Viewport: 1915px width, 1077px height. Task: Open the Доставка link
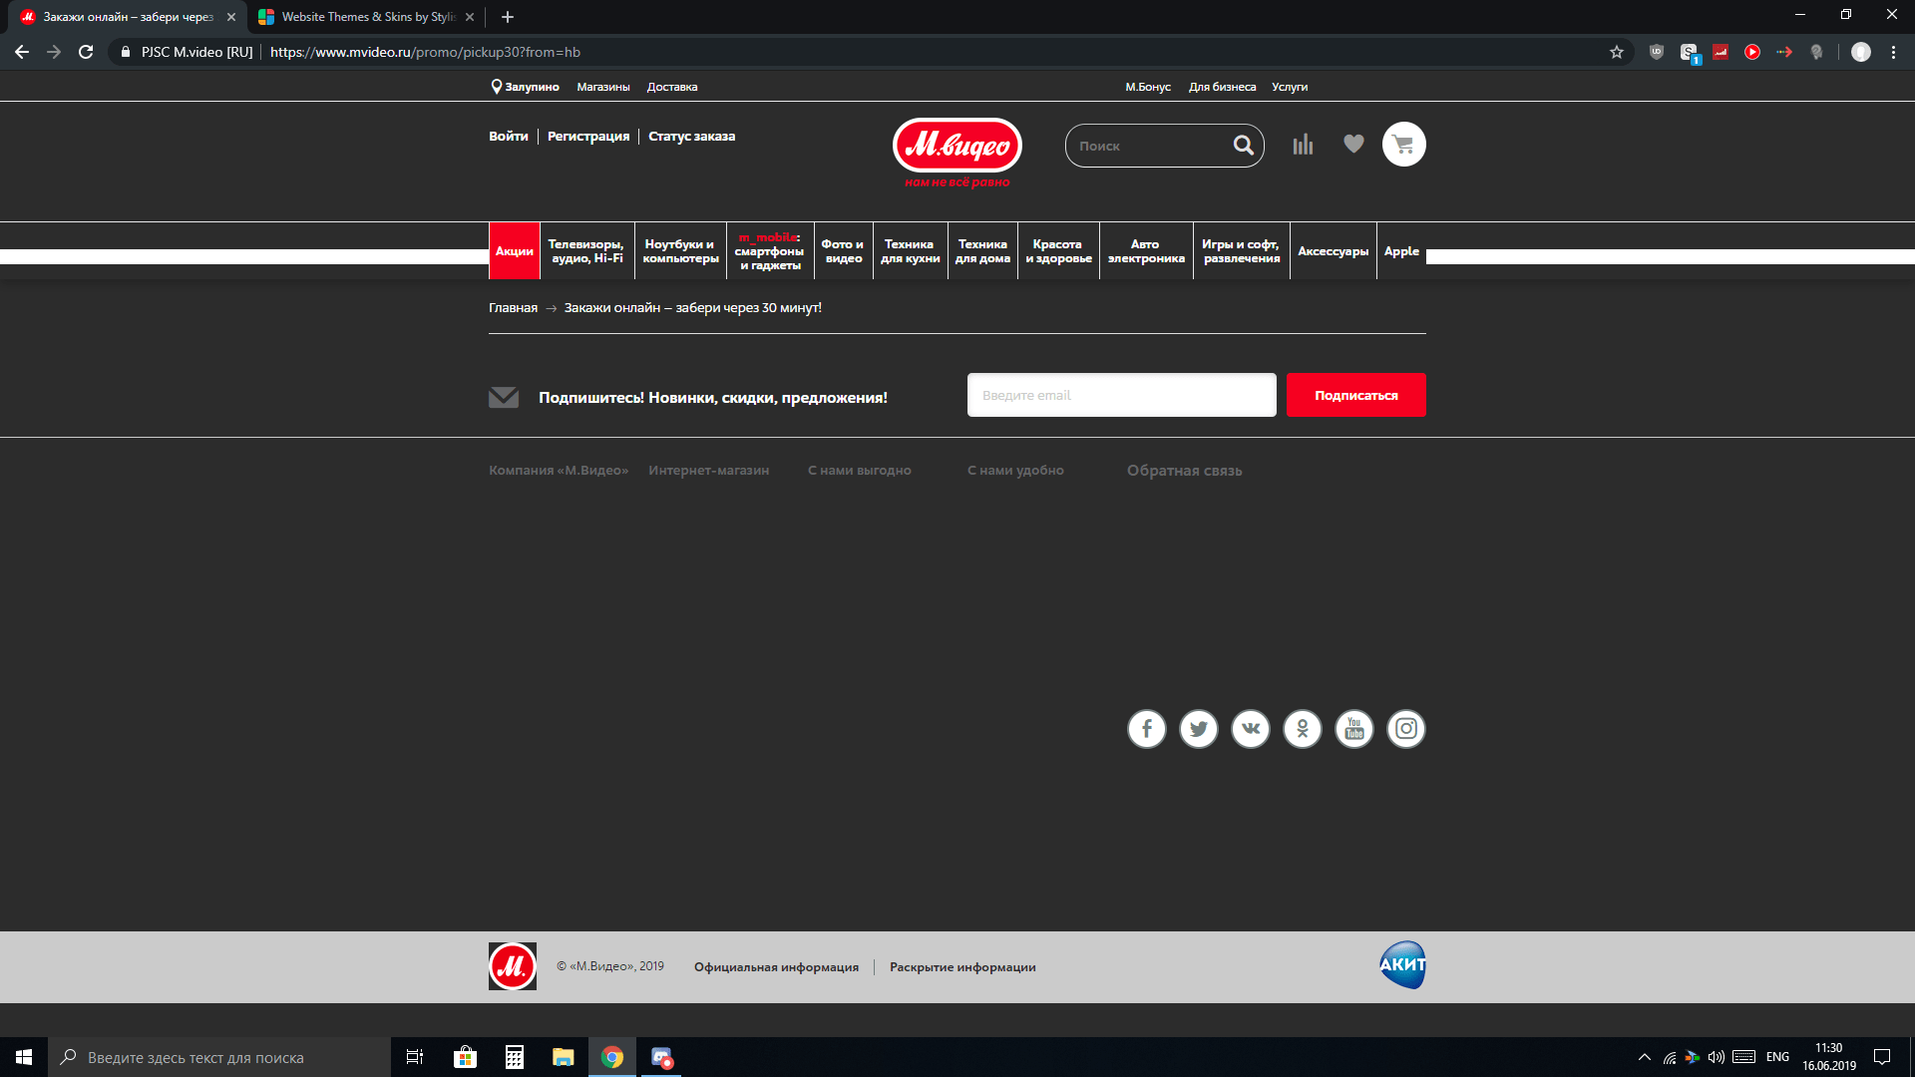click(672, 87)
